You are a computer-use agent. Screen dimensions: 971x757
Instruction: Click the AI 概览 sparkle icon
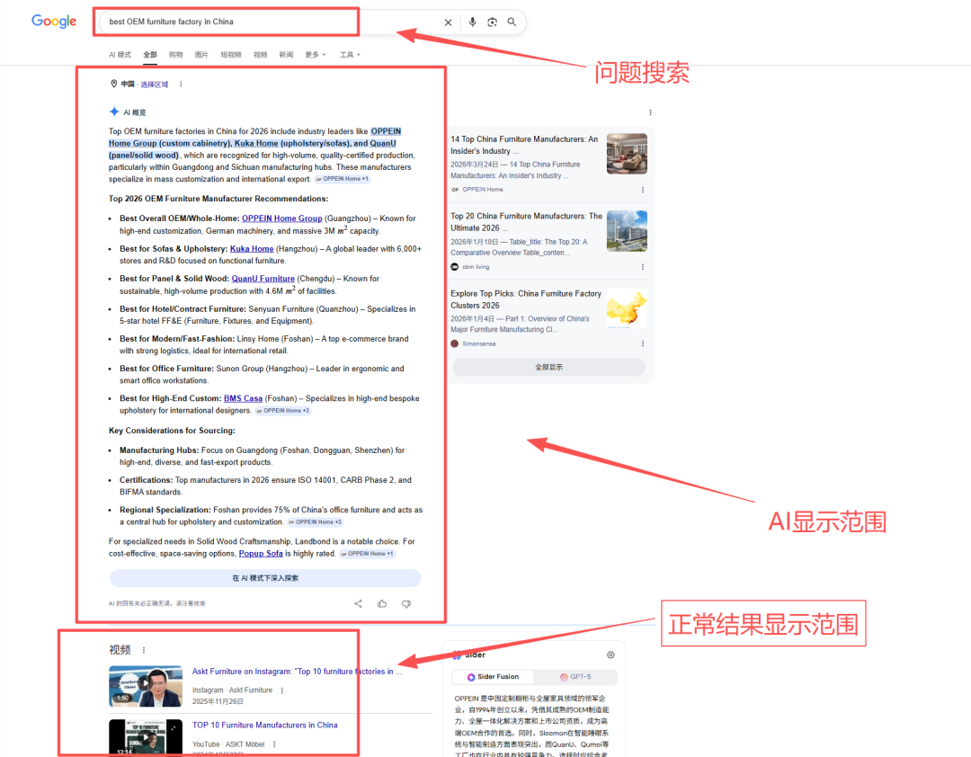114,112
